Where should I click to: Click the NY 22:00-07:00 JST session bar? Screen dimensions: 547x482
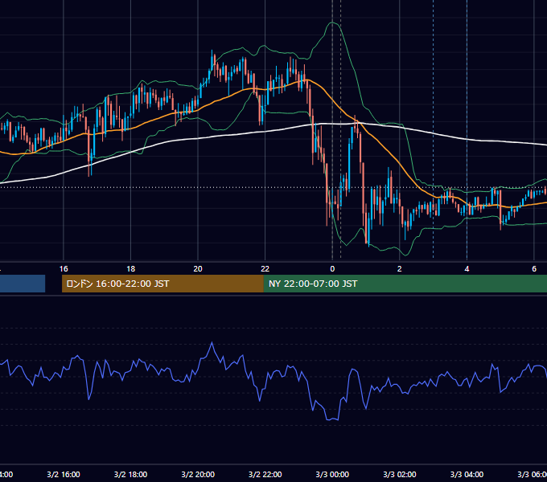(x=405, y=284)
